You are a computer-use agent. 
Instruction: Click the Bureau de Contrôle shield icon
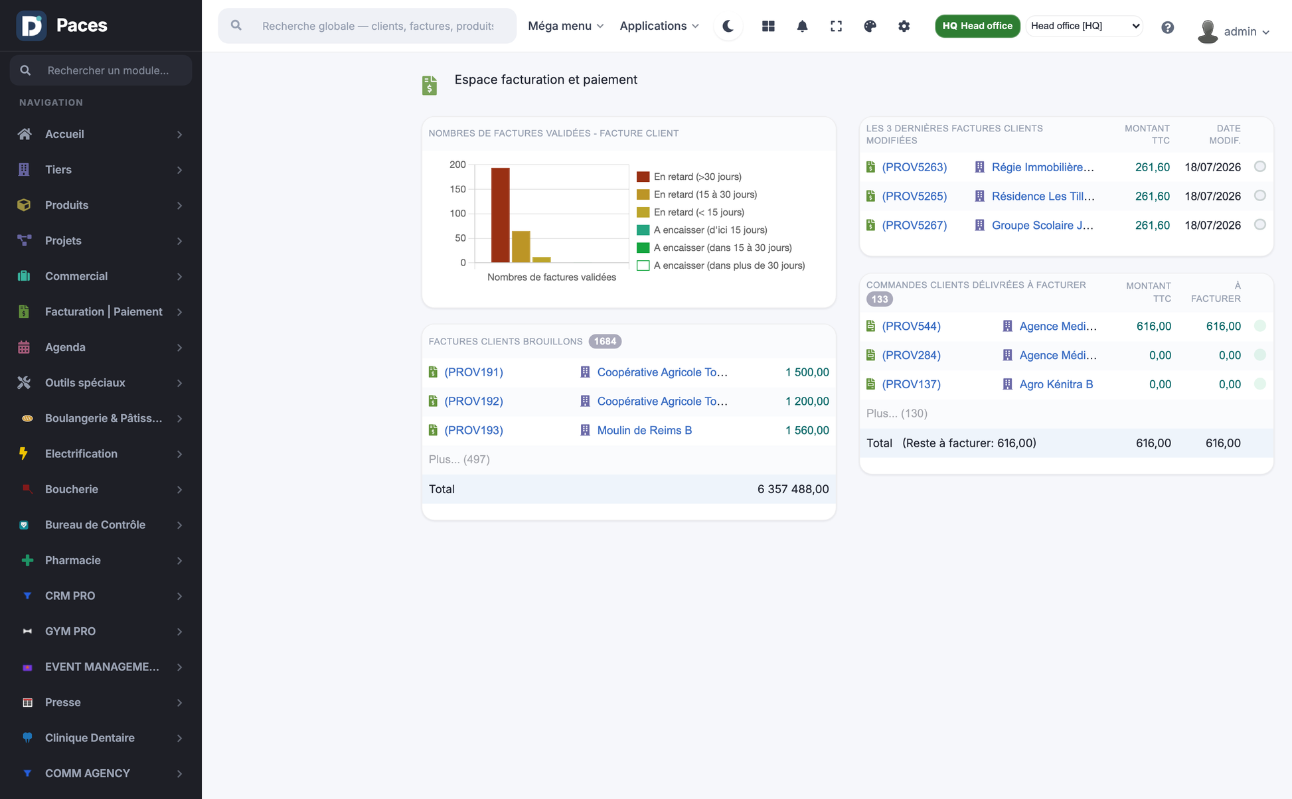24,524
